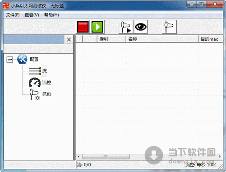Click the first blank column header
Screen dimensions: 226x172
pyautogui.click(x=79, y=39)
